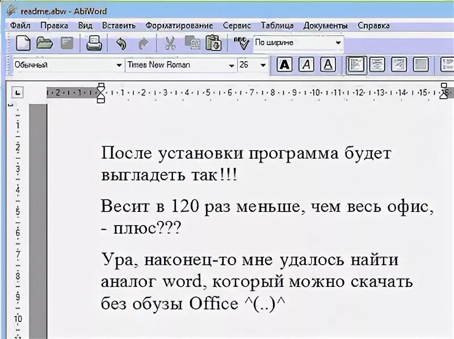Click the horizontal ruler at mark 10

coord(316,92)
